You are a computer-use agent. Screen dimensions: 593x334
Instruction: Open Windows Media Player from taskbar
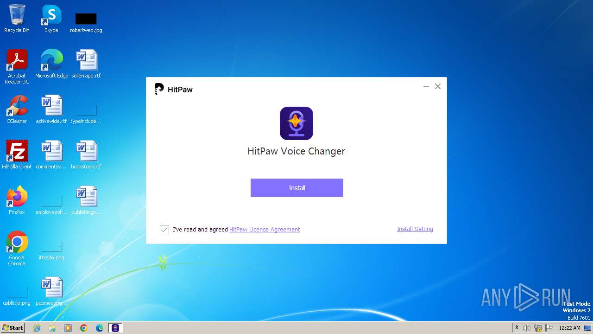point(68,328)
